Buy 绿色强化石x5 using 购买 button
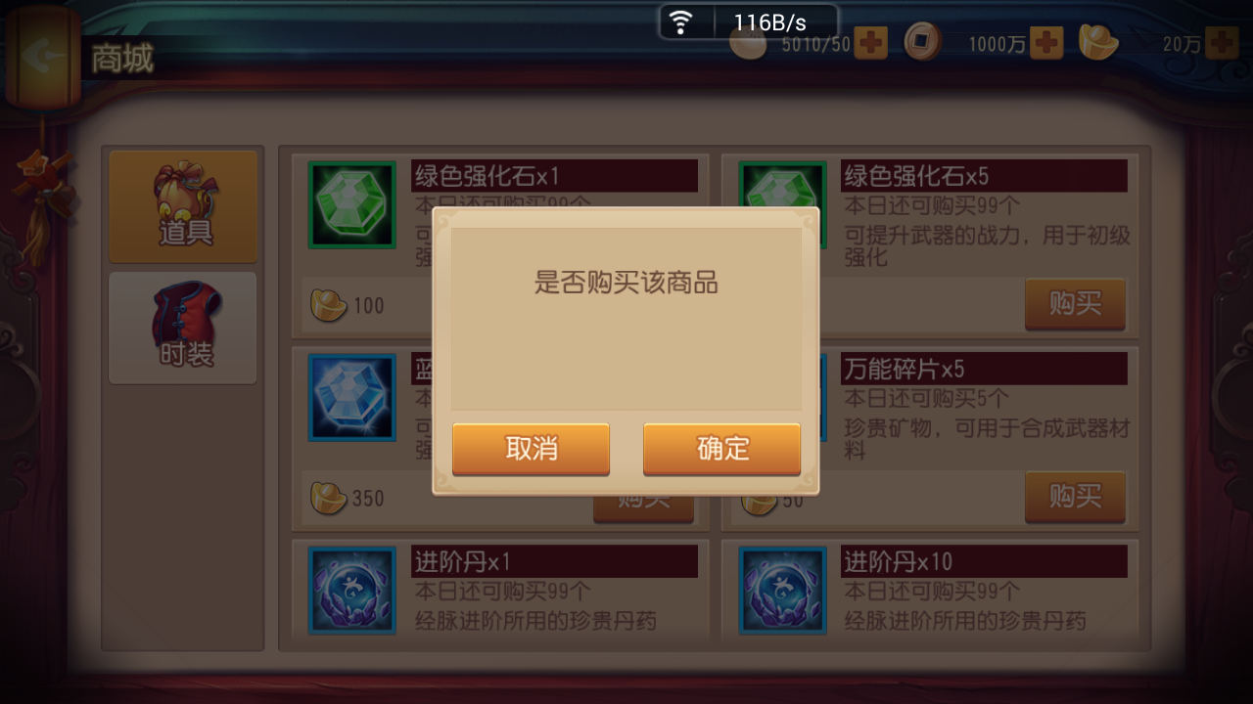Image resolution: width=1253 pixels, height=704 pixels. [1075, 304]
